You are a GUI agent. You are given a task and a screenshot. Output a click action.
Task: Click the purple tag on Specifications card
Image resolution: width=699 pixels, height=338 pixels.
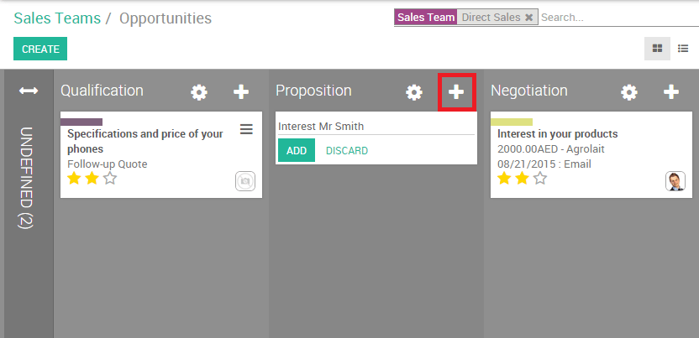pos(81,122)
